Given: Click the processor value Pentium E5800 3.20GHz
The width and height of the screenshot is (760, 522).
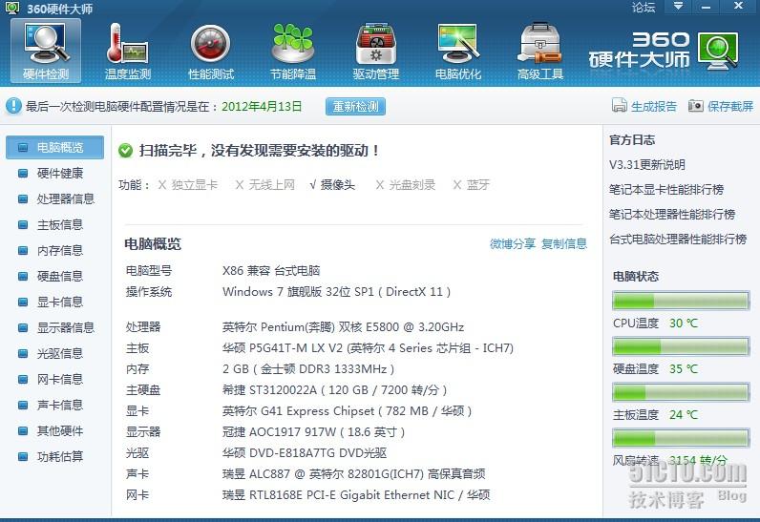Looking at the screenshot, I should point(343,327).
